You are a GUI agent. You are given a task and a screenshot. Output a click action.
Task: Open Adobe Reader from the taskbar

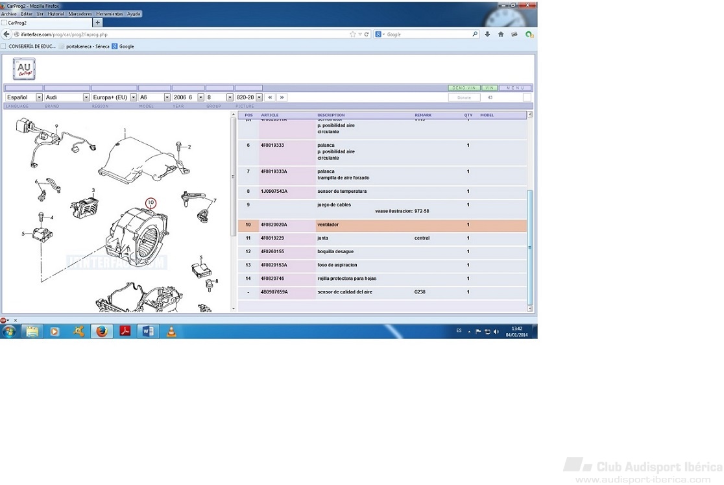click(125, 331)
